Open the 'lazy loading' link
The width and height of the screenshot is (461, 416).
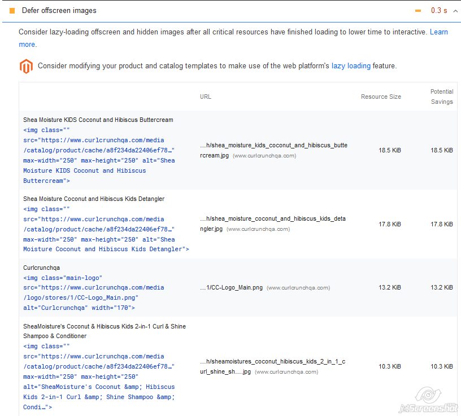(x=351, y=66)
